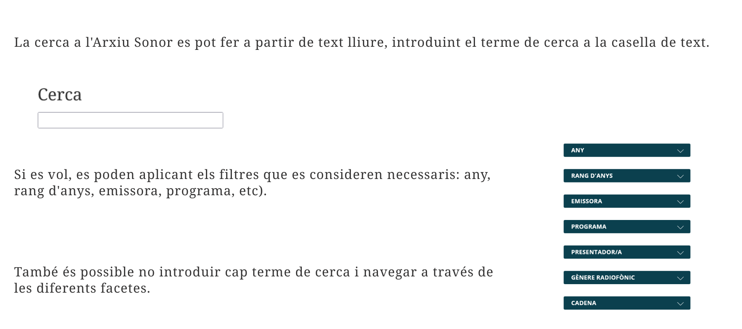Click the Cerca search text field
Screen dimensions: 742x329
[x=130, y=120]
